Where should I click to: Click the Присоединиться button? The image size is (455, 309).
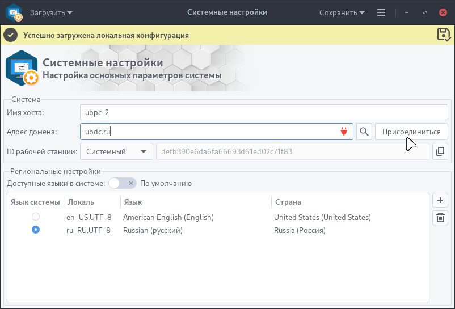pyautogui.click(x=411, y=132)
